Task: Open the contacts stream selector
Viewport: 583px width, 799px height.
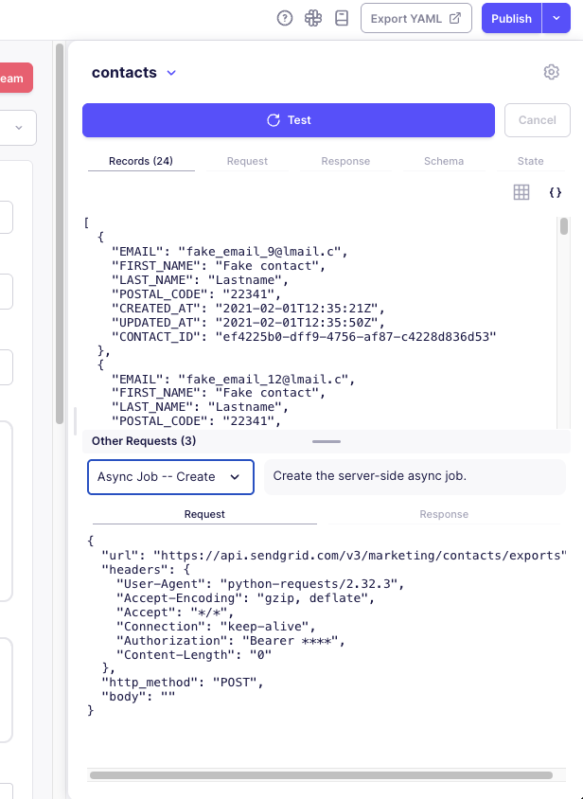Action: click(x=171, y=73)
